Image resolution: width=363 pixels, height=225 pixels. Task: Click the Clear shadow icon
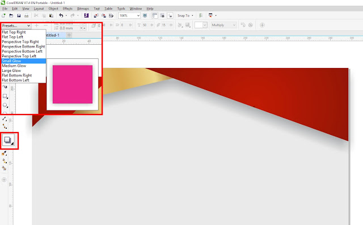(x=251, y=25)
